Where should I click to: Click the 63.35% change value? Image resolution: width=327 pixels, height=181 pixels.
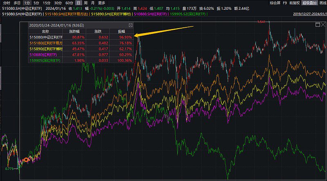pyautogui.click(x=79, y=43)
